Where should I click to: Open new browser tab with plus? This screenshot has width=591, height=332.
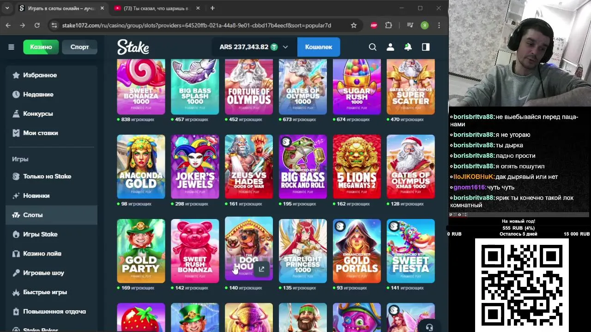[212, 8]
